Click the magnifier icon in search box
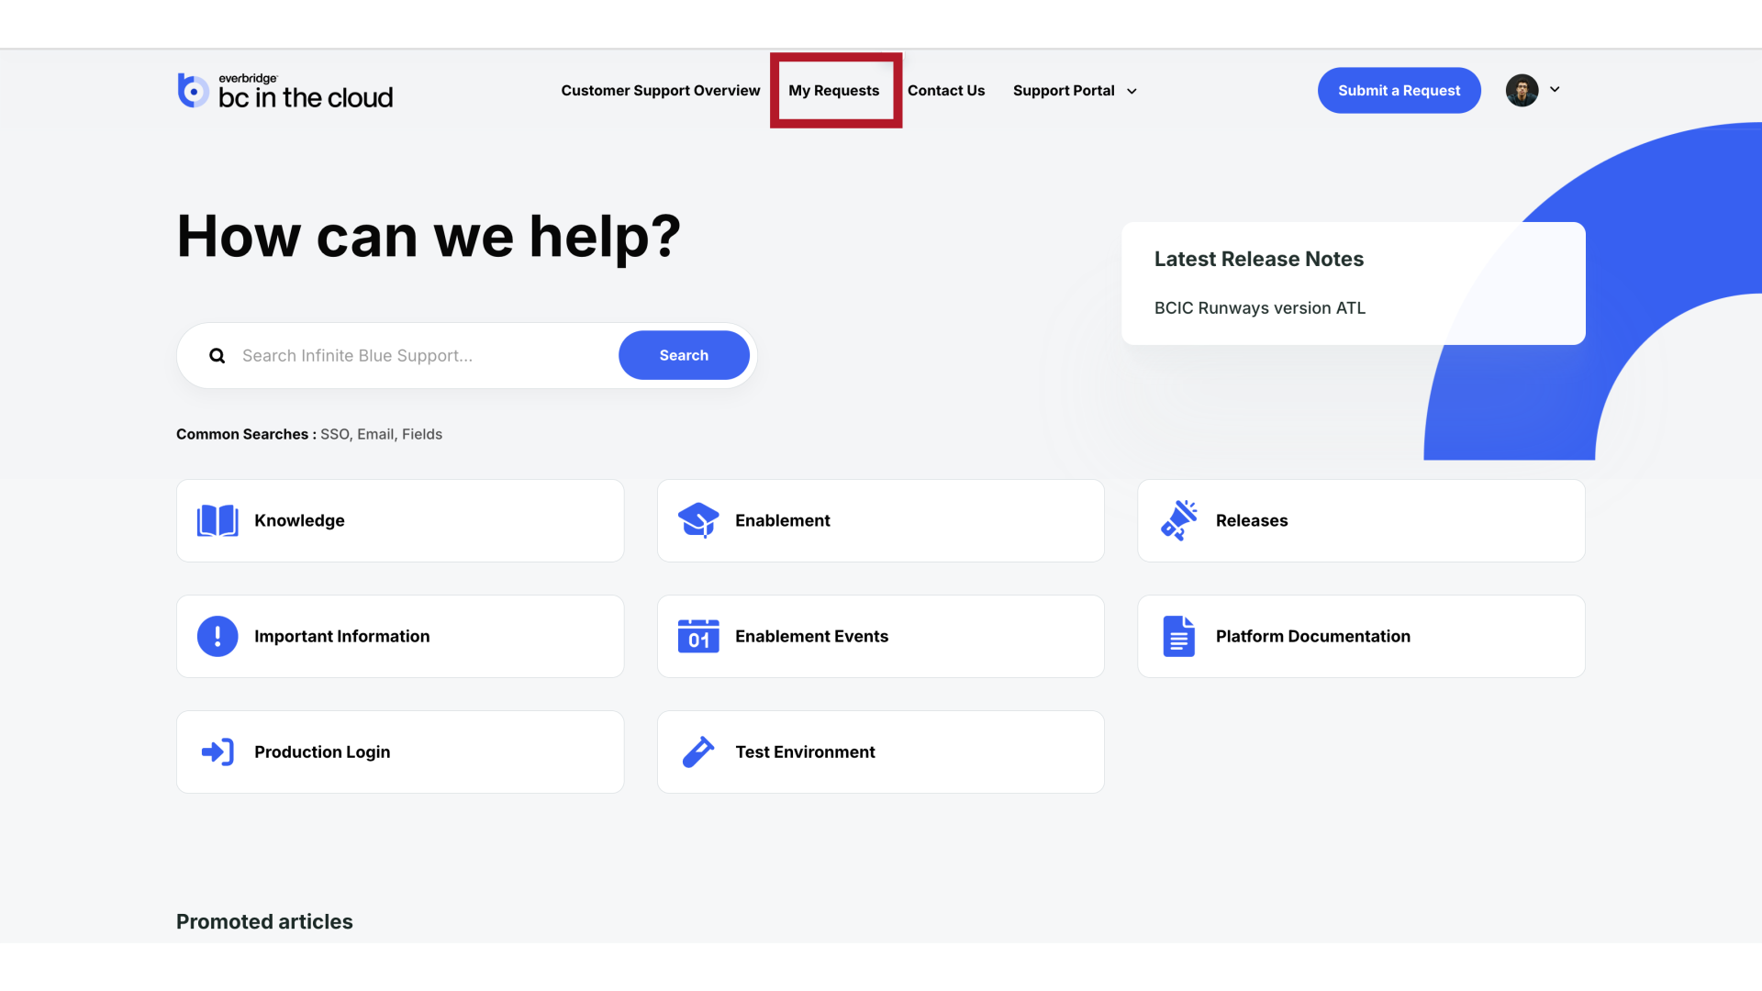The image size is (1762, 991). 217,356
